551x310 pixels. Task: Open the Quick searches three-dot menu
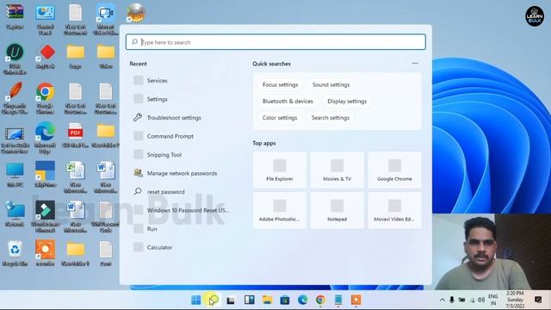415,64
